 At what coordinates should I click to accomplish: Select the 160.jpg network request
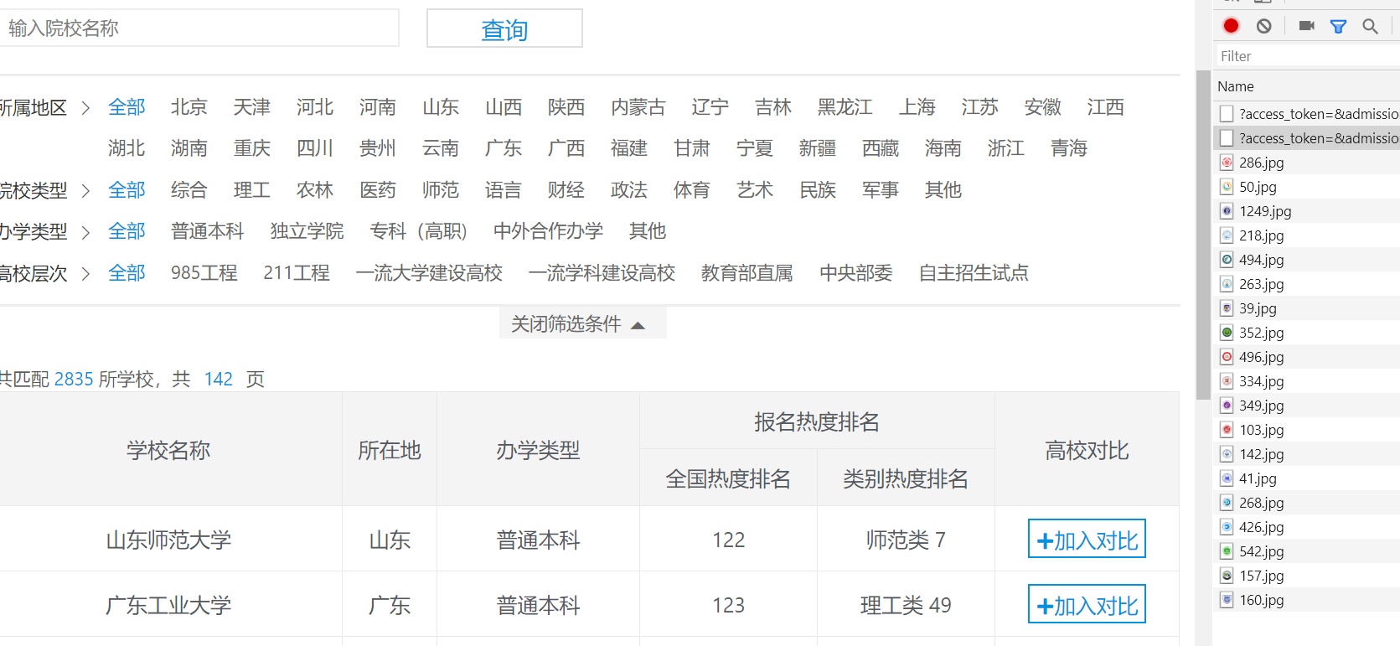(1306, 600)
